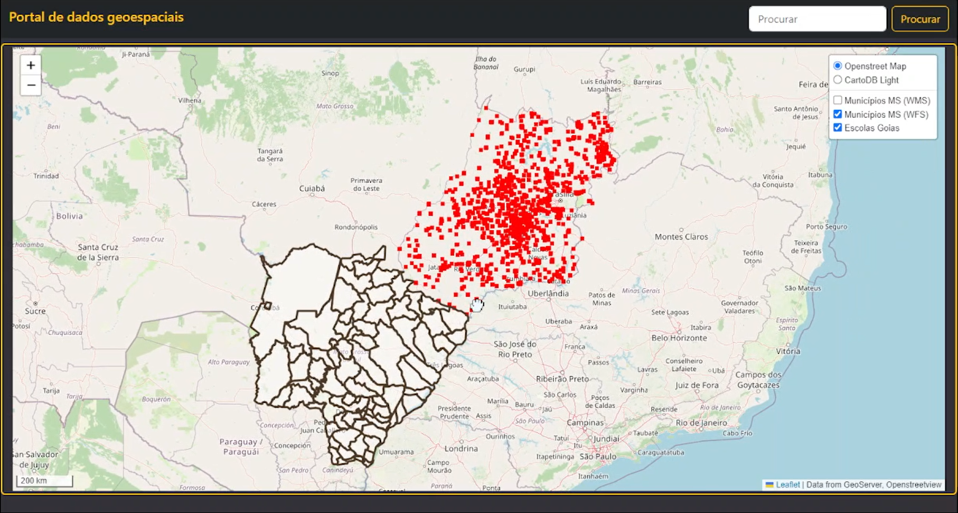
Task: Click the Presidente Prudente label
Action: [454, 412]
